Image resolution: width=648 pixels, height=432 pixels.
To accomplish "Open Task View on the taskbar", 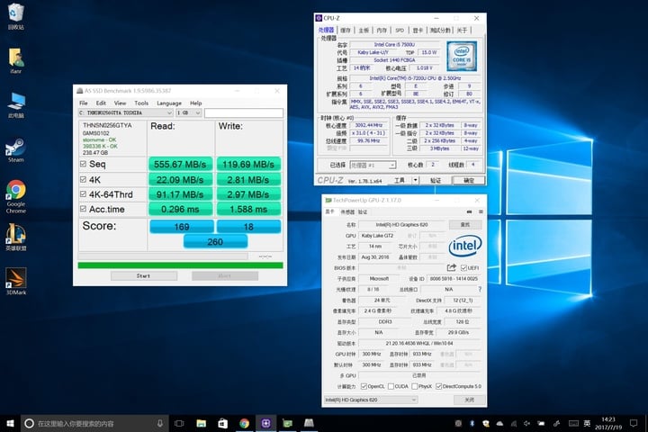I will [x=179, y=423].
